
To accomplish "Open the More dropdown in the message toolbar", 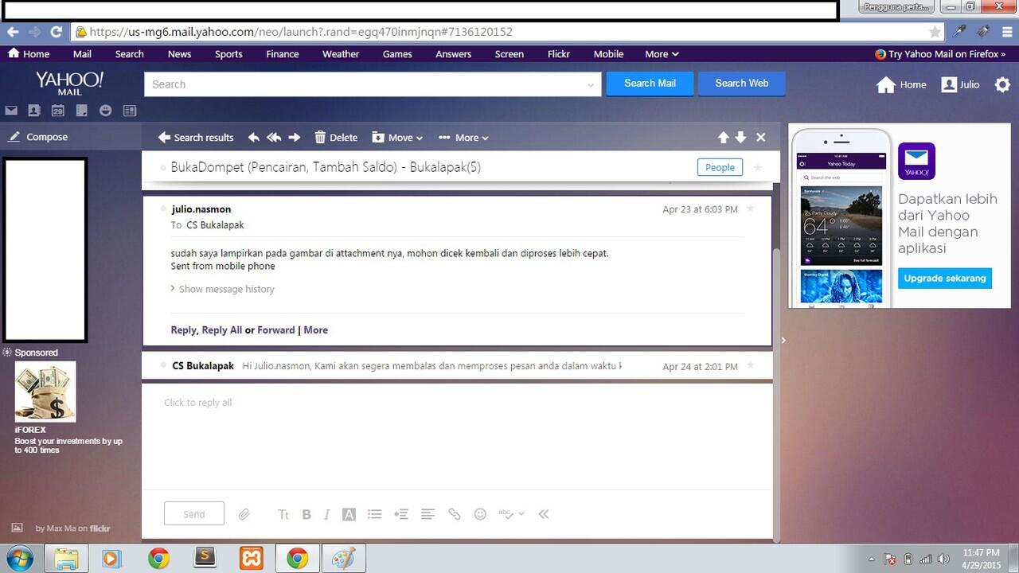I will click(x=463, y=137).
